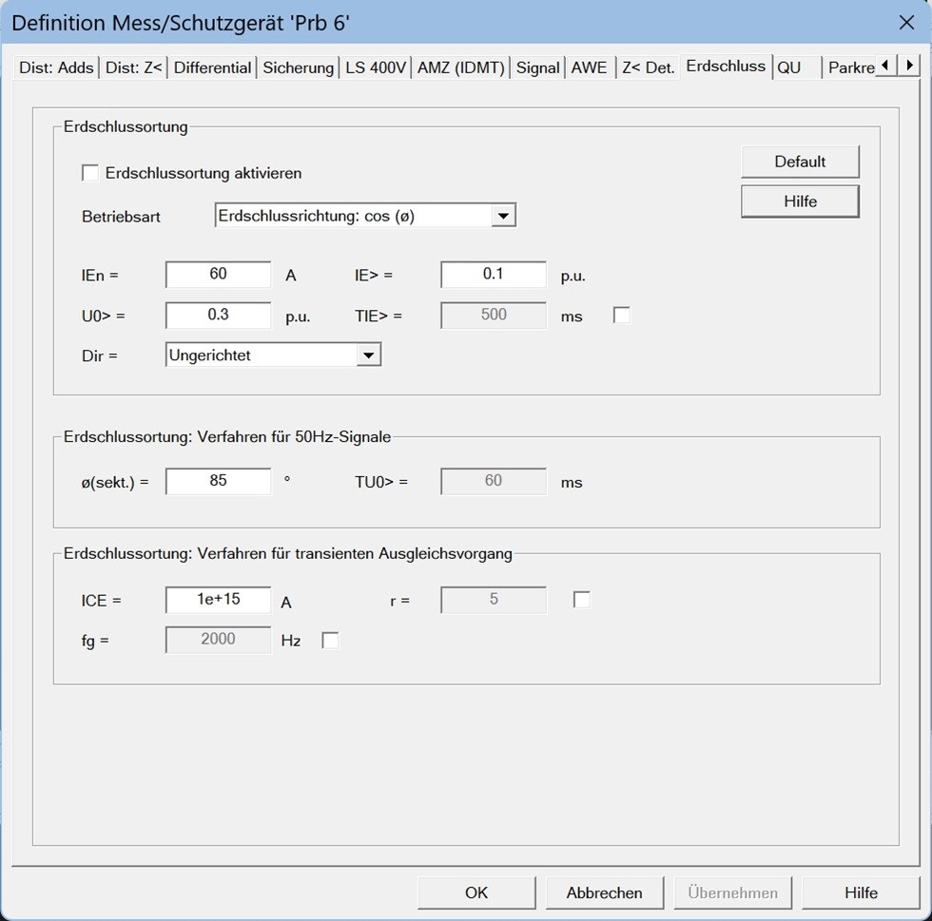Toggle the checkbox next to r field
The width and height of the screenshot is (932, 921).
582,600
